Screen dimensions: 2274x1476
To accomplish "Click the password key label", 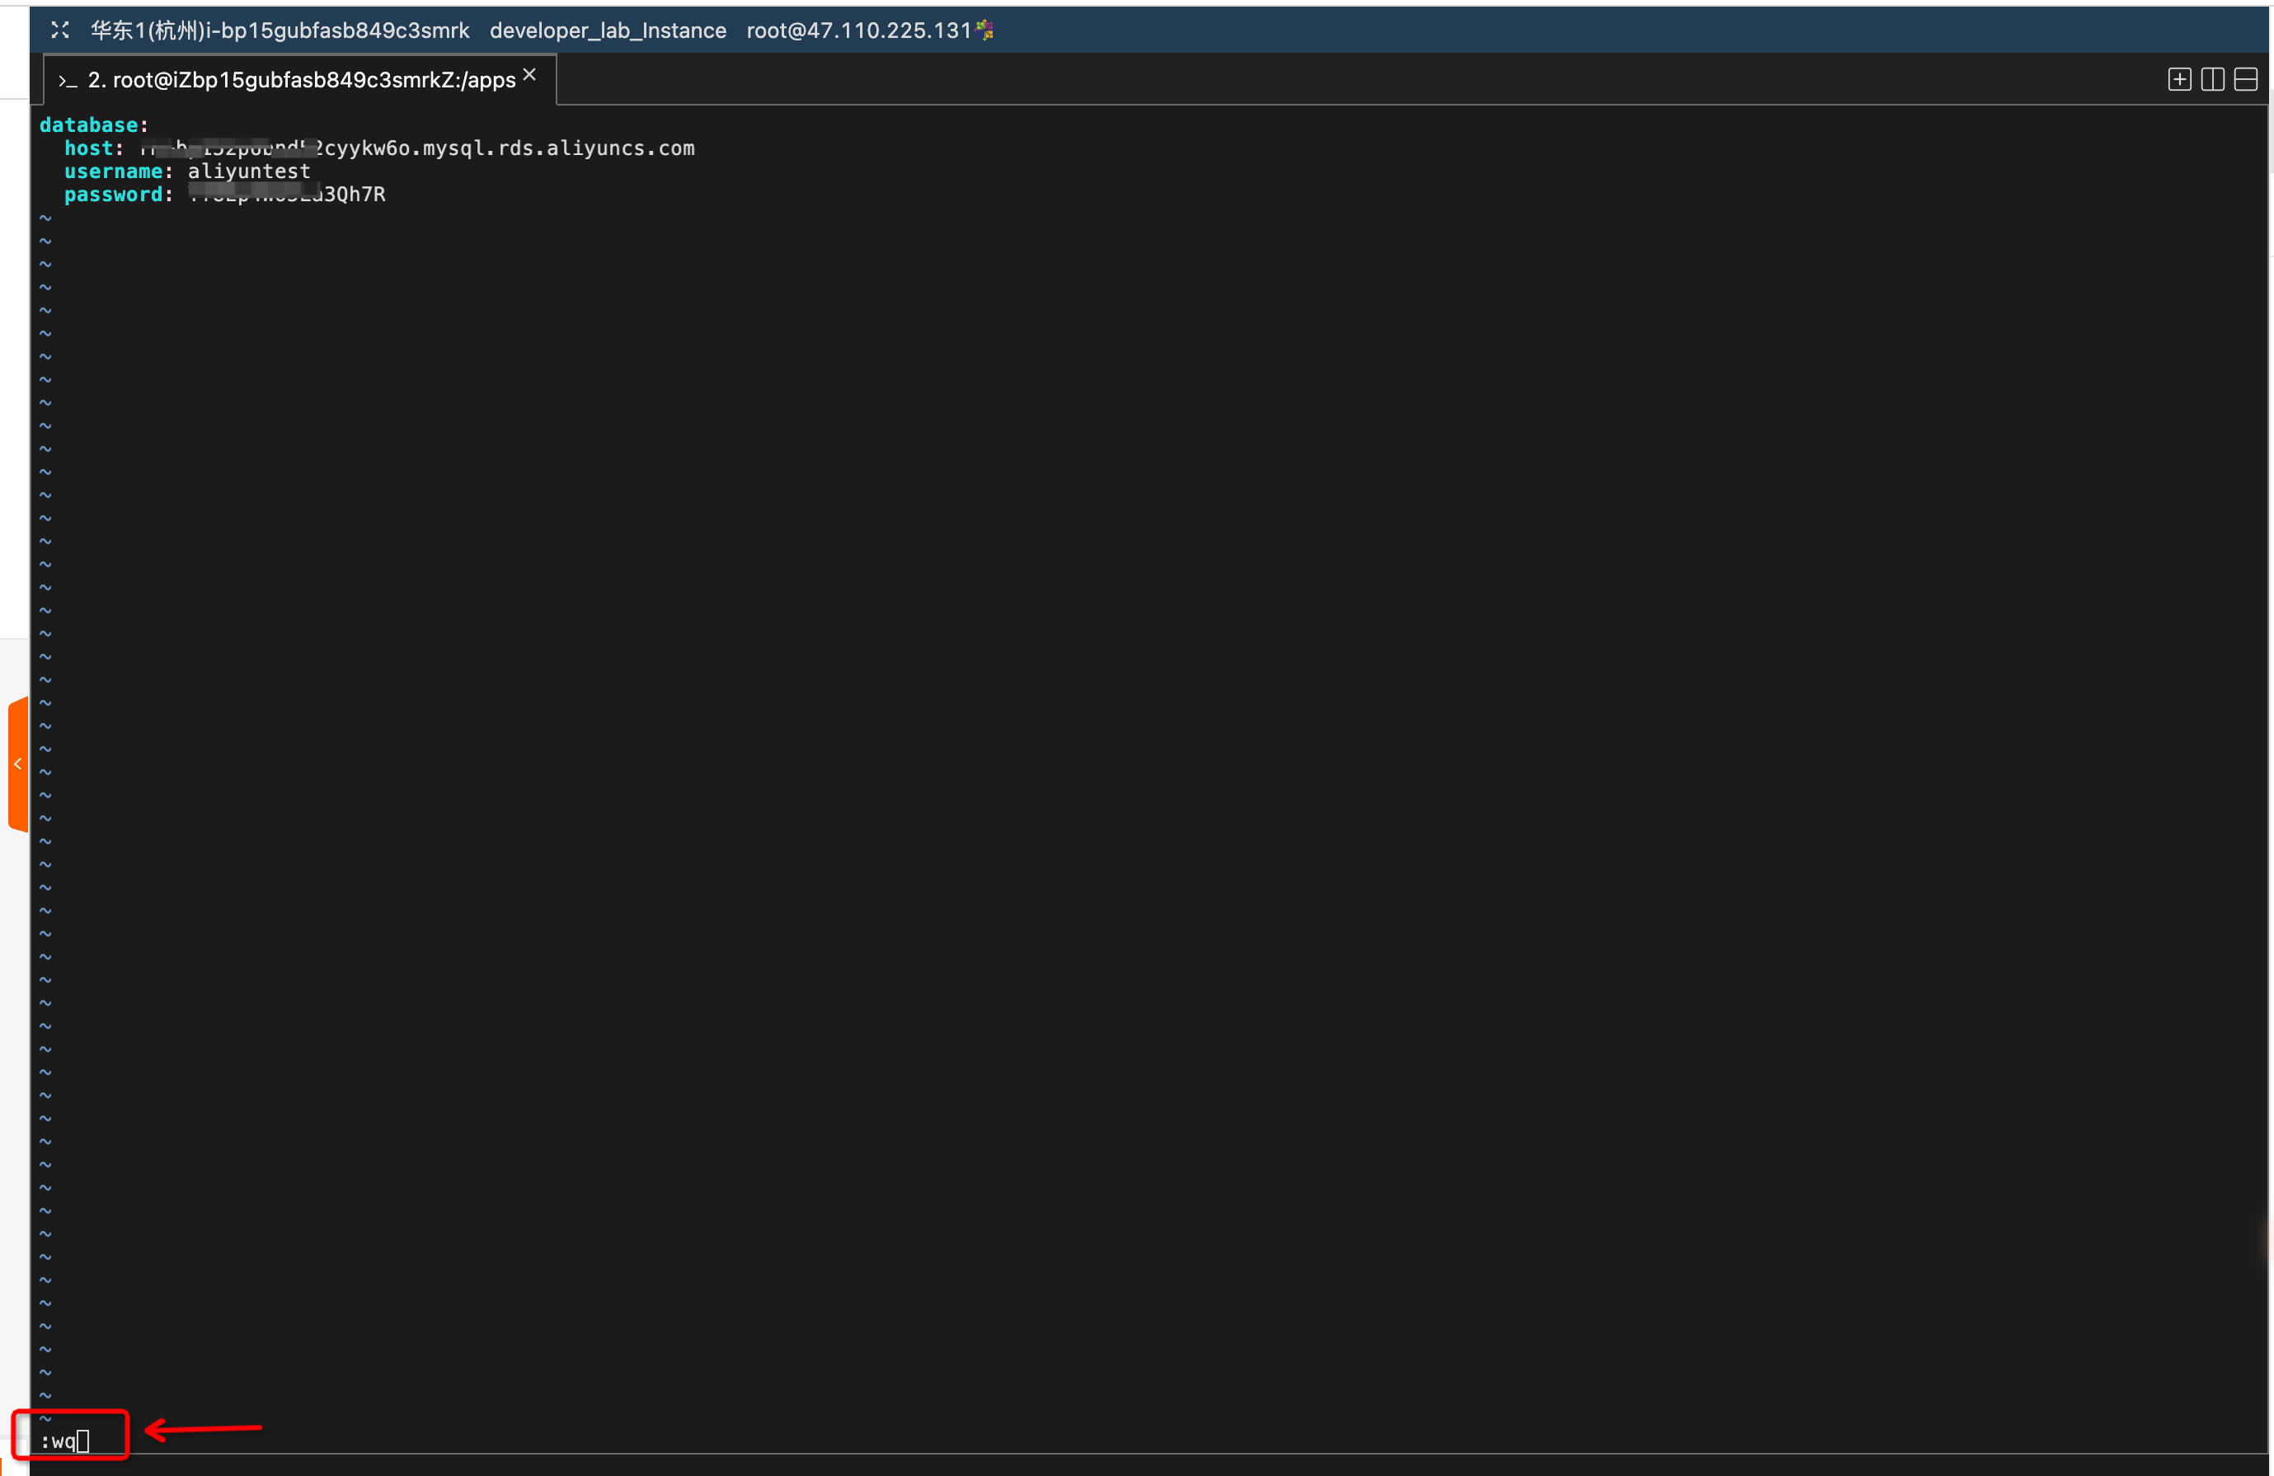I will (113, 194).
